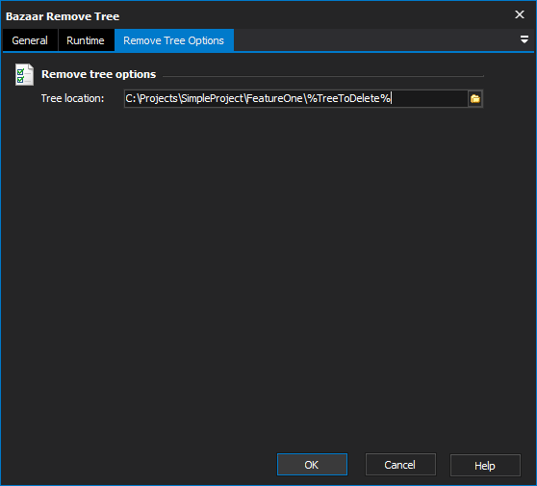Click the Remove tree options heading

[x=98, y=74]
